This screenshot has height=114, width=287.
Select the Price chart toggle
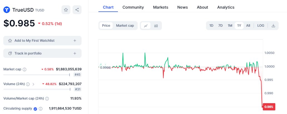tap(106, 26)
